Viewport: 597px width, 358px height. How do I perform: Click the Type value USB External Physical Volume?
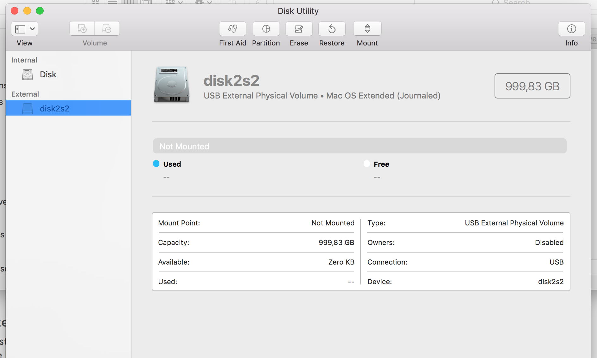point(514,223)
